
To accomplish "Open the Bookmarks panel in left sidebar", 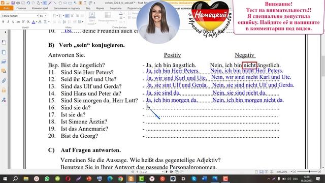I will point(4,42).
